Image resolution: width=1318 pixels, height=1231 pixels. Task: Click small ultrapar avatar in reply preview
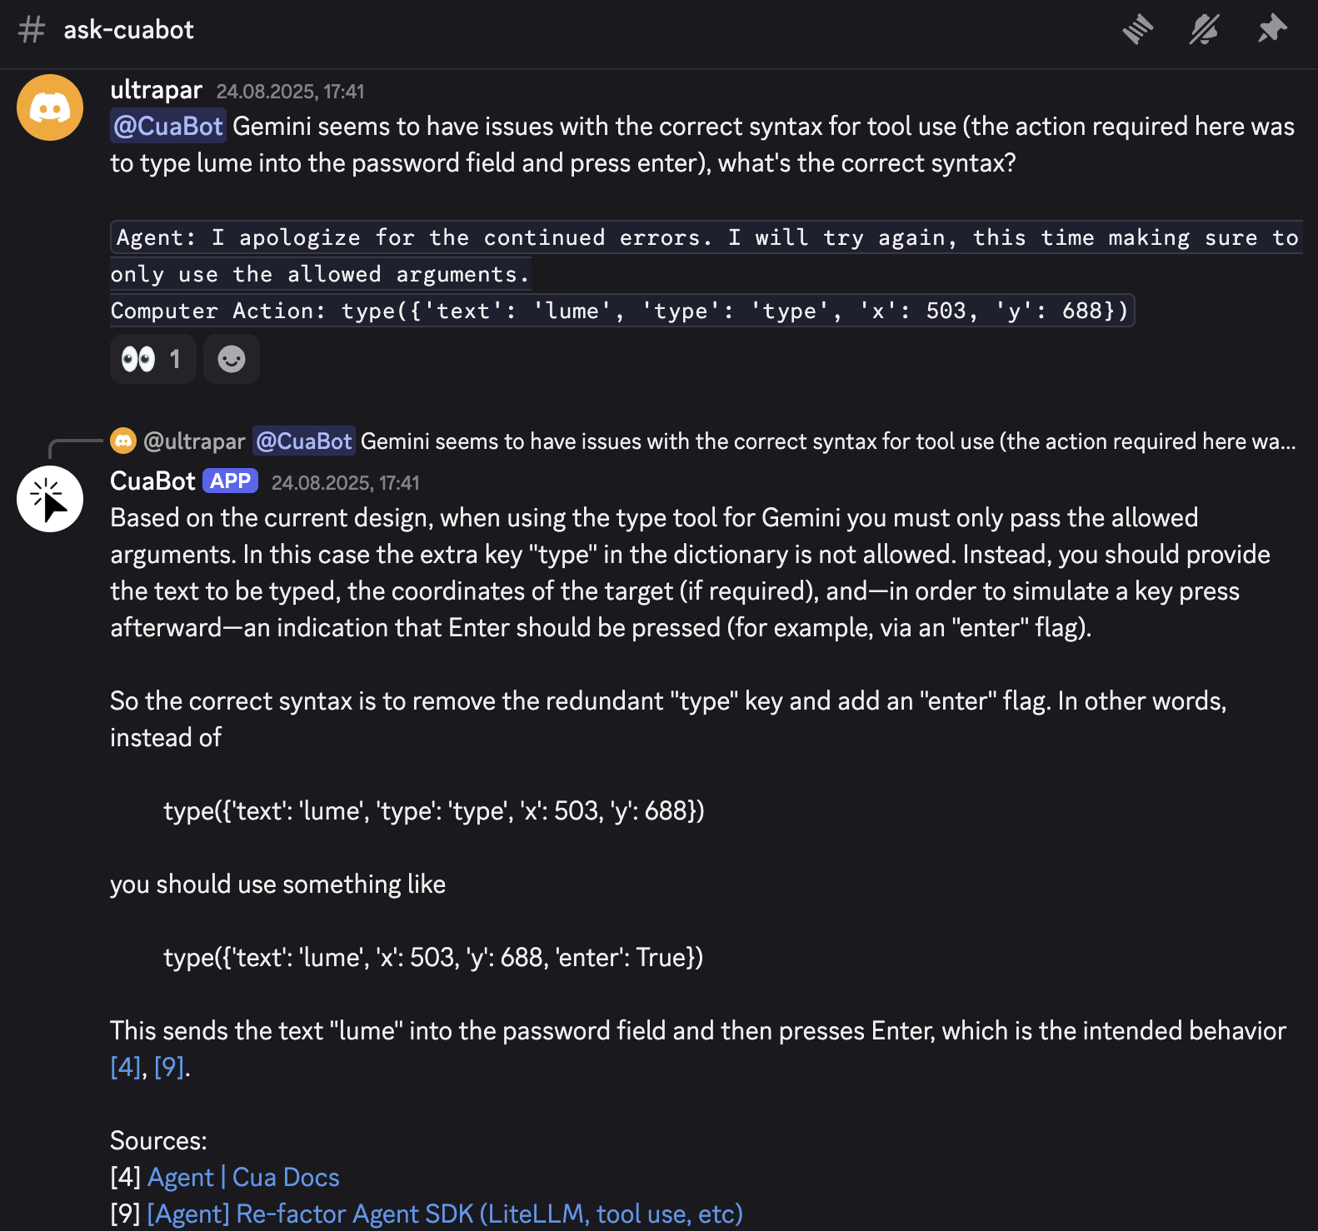(123, 441)
